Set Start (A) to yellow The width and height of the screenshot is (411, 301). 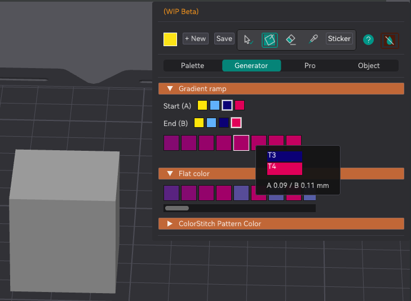click(202, 105)
